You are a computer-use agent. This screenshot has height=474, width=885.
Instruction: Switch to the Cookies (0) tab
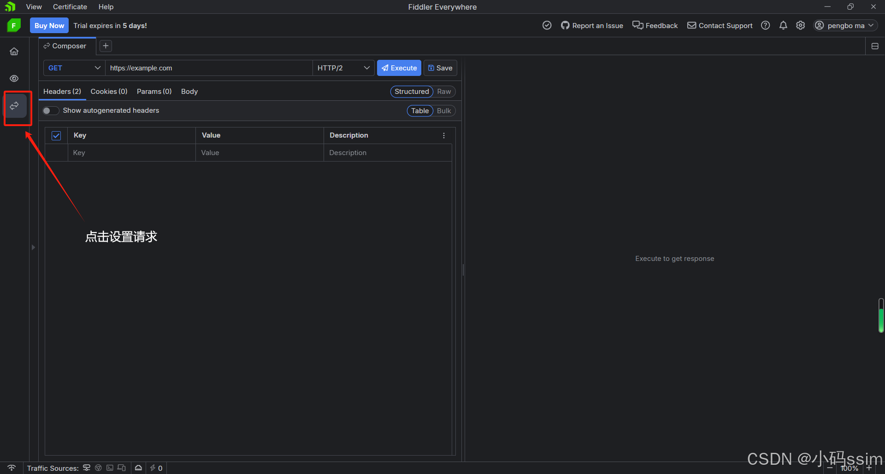click(109, 92)
